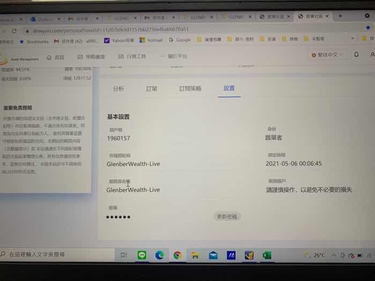Viewport: 375px width, 281px height.
Task: Click the Asset Management logo
Action: click(x=19, y=59)
